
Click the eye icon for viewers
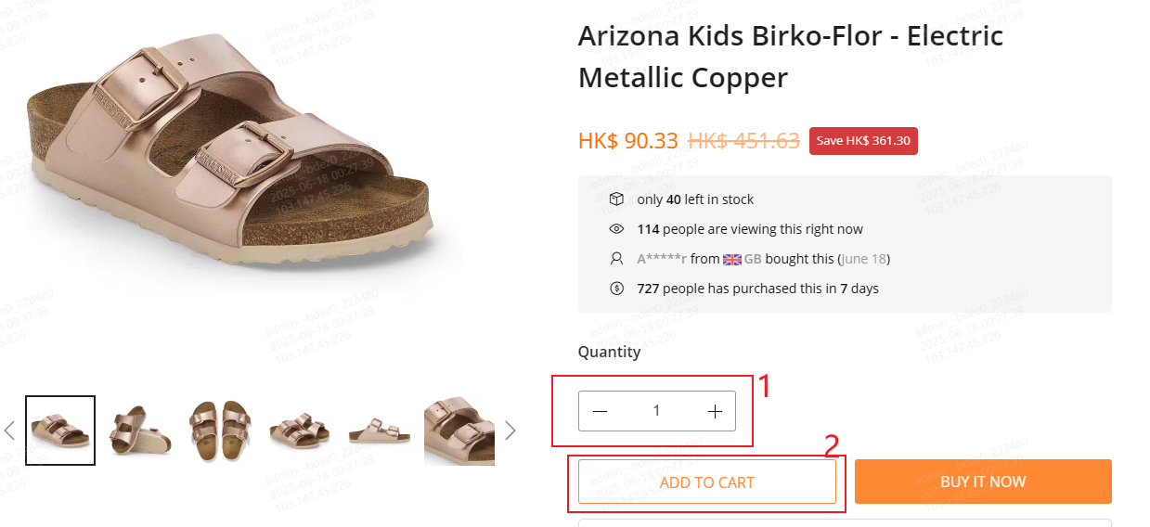click(616, 229)
